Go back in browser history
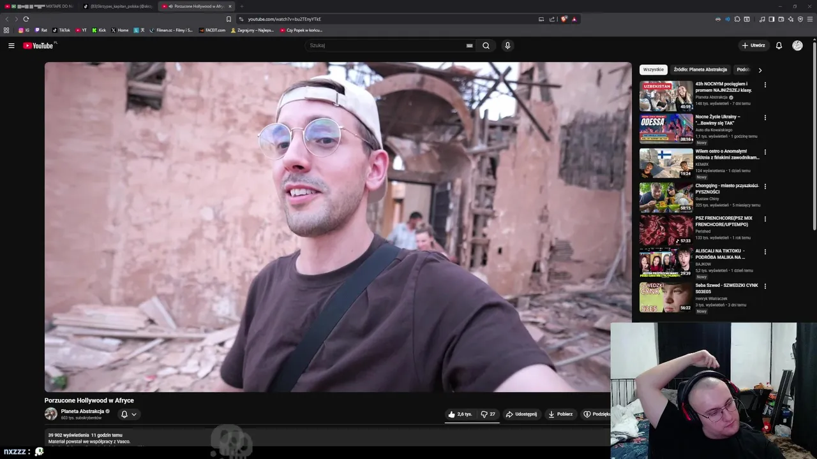This screenshot has width=817, height=459. pos(8,19)
